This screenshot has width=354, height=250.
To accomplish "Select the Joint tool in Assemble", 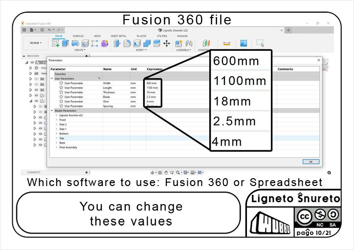I will [x=189, y=43].
